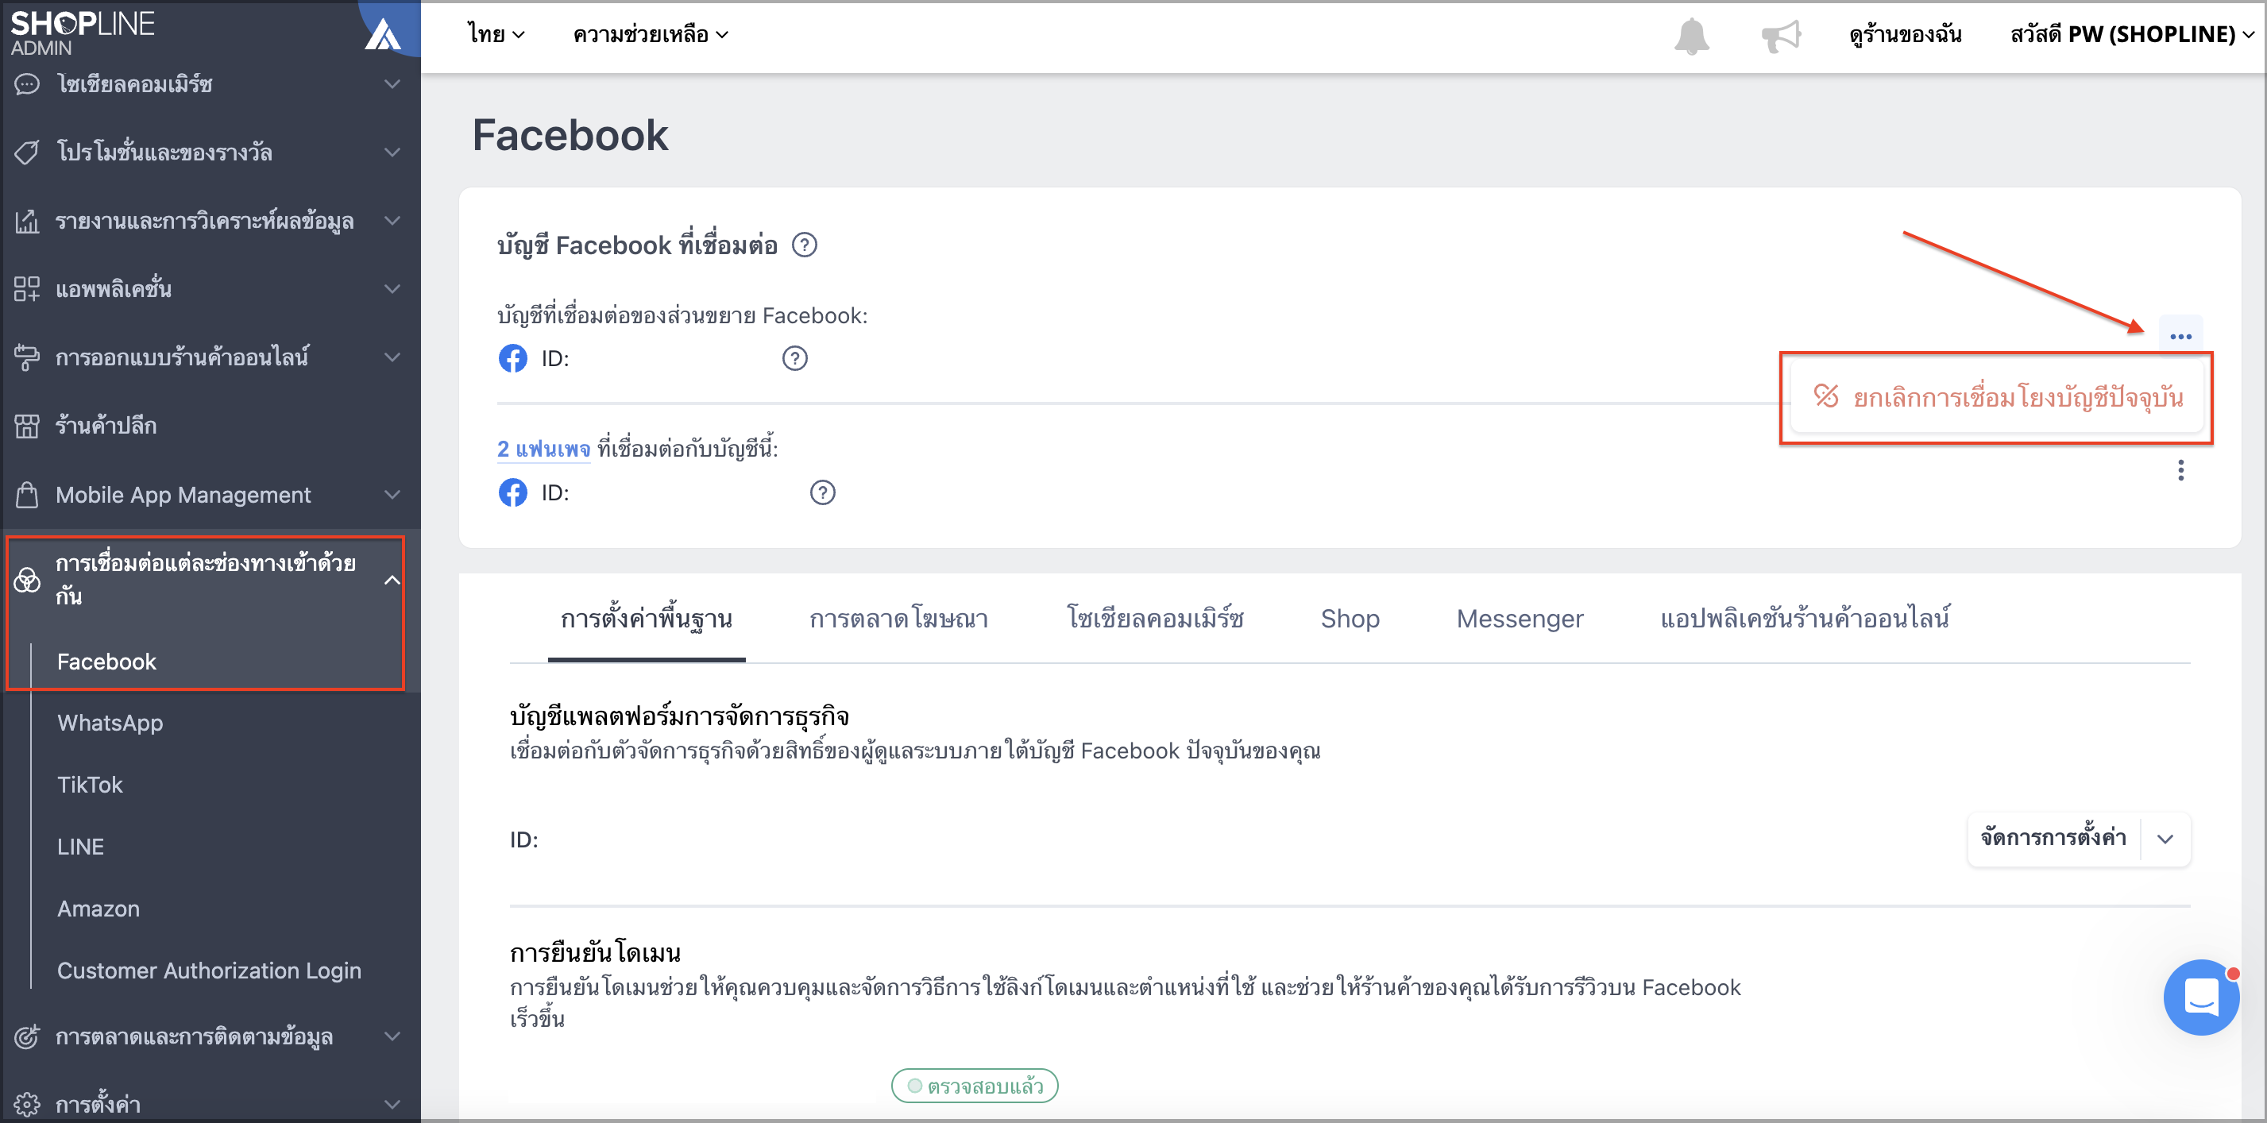The height and width of the screenshot is (1123, 2267).
Task: Click the Mobile App Management bag icon
Action: point(27,495)
